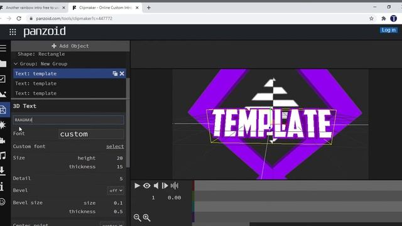Viewport: 402px width, 226px height.
Task: Close the Clipmaker browser tab
Action: click(x=137, y=8)
